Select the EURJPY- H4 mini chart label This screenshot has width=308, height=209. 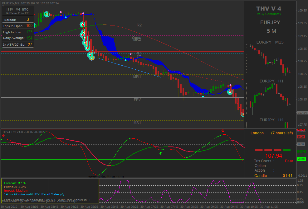coord(271,120)
